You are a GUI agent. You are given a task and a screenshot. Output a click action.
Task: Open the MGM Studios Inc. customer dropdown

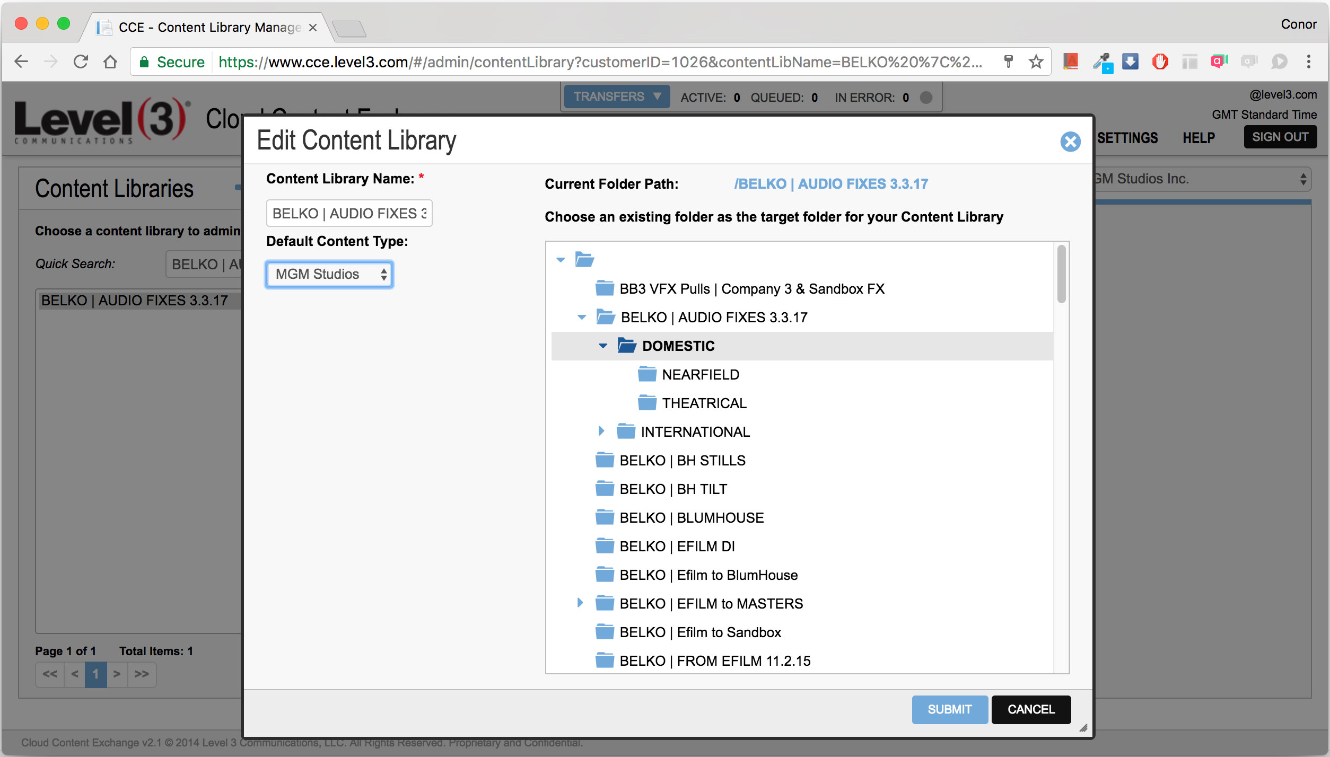click(1202, 179)
